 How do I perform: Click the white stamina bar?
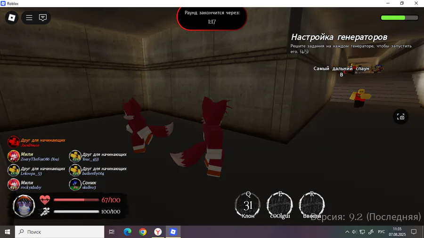[x=76, y=212]
